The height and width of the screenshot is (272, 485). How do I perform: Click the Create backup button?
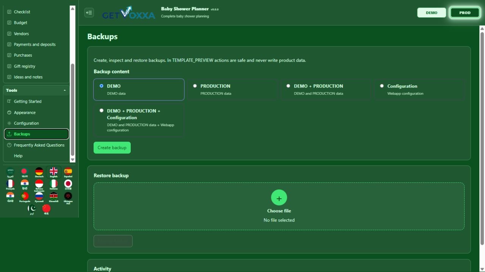[112, 148]
